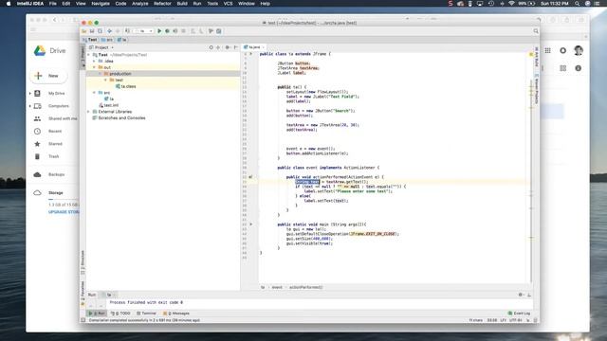Click the Drive storage usage bar
This screenshot has width=607, height=341.
(64, 199)
